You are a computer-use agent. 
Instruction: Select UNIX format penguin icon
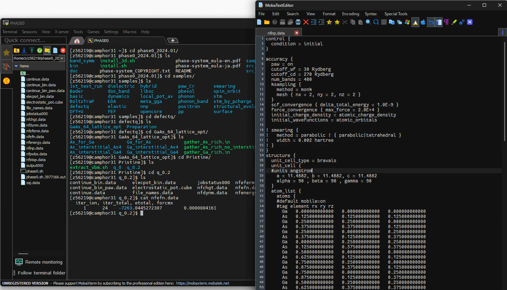pos(415,22)
